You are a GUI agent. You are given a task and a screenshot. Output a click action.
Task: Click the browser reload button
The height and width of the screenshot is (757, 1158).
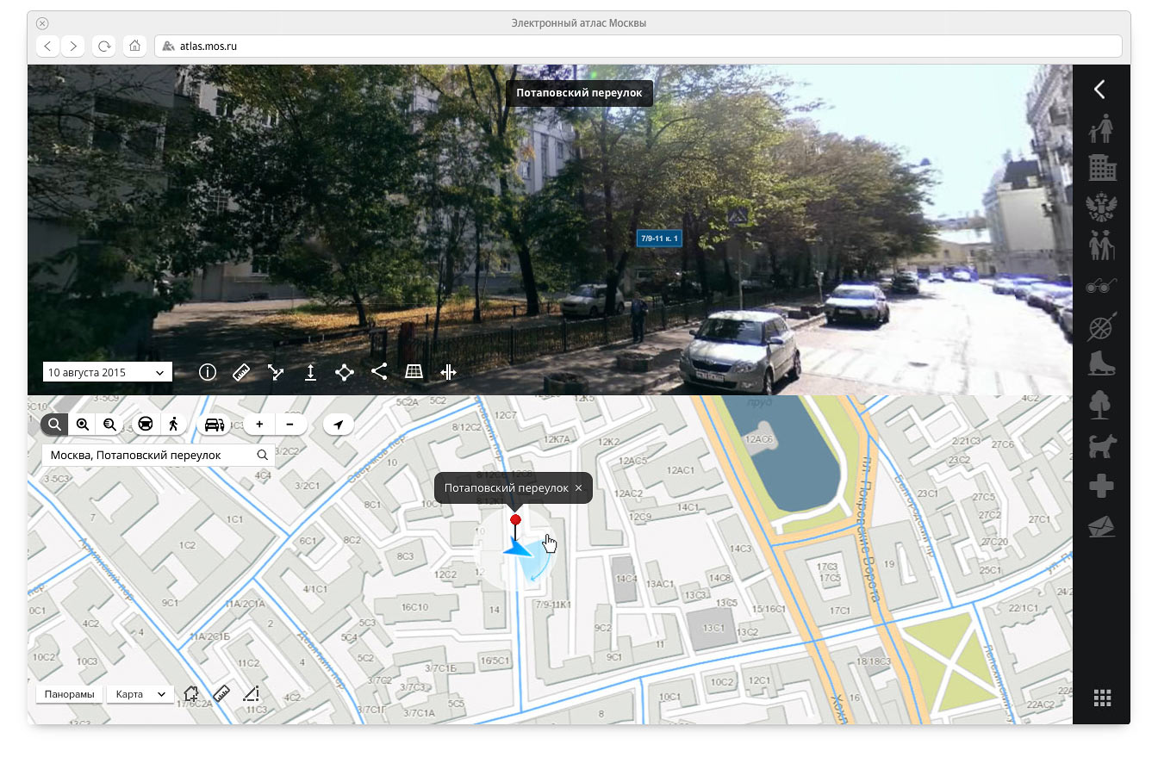coord(104,47)
